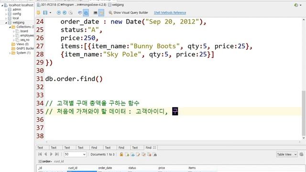The height and width of the screenshot is (172, 306).
Task: Toggle the highlighted window-layout icon before Visual Query Builder
Action: 101,13
